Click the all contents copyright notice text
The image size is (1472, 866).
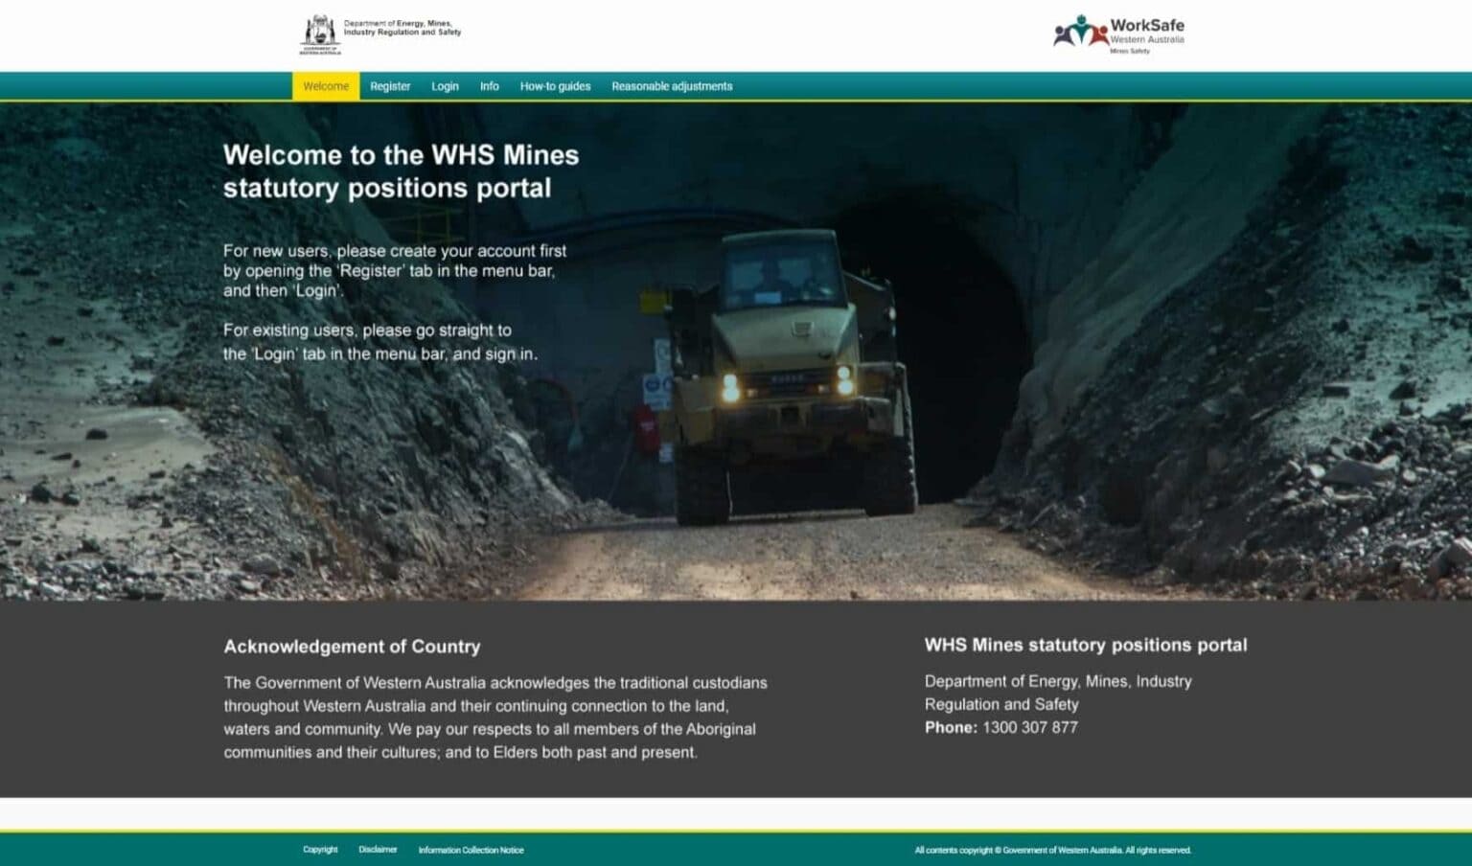click(x=1052, y=849)
